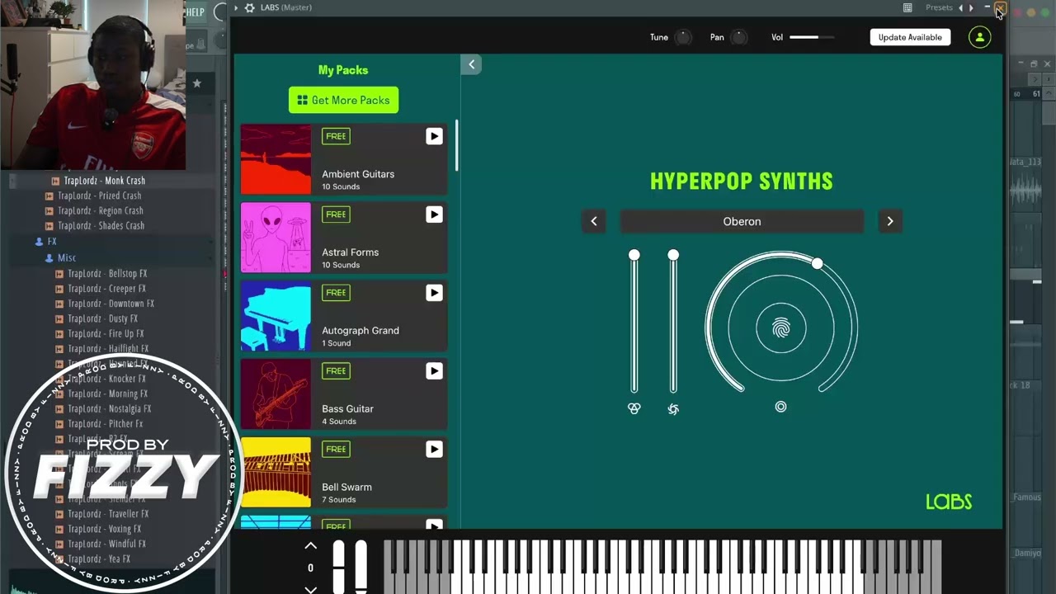
Task: Select the Autograph Grand piano artwork
Action: coord(276,316)
